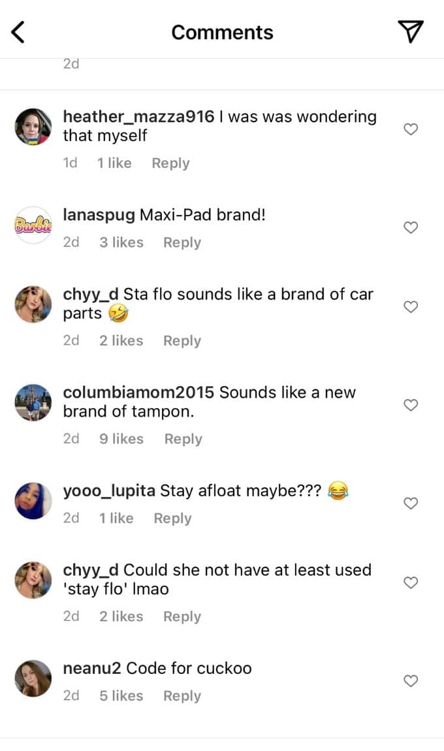Heart chyy_d's 'stay flo' lmao comment
The image size is (444, 751).
411,583
